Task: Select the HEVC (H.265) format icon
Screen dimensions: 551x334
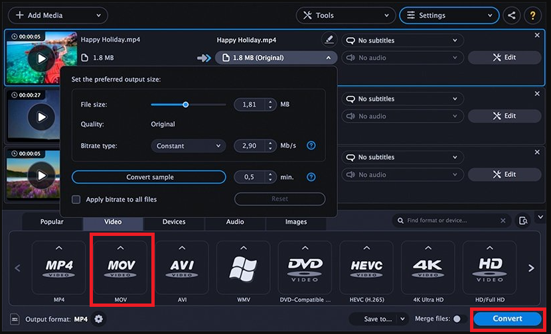Action: (x=366, y=268)
